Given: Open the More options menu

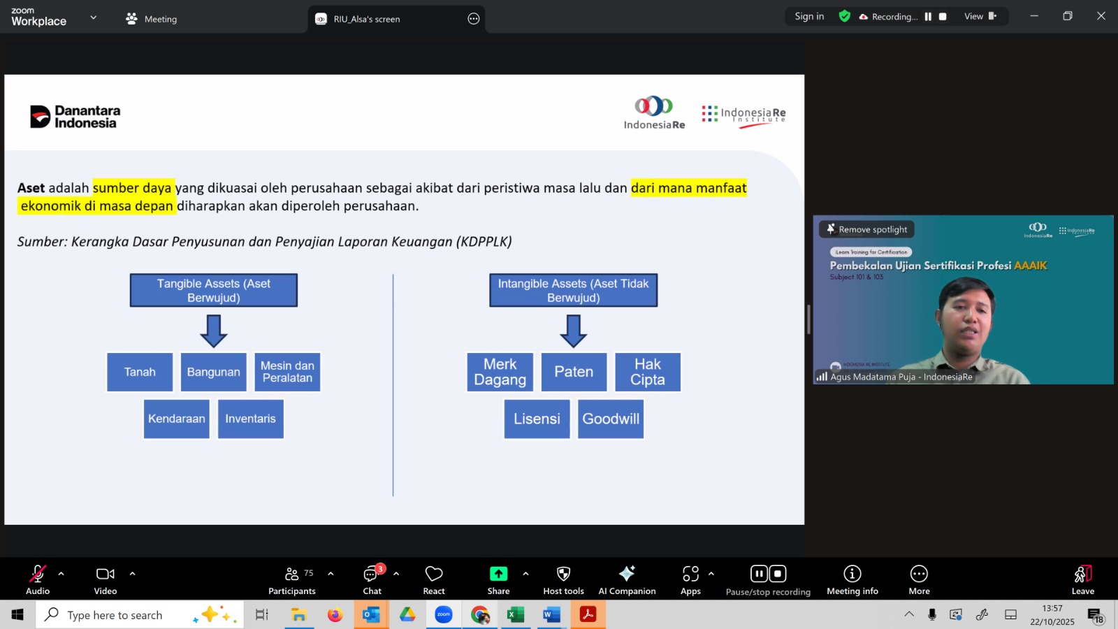Looking at the screenshot, I should pyautogui.click(x=919, y=580).
